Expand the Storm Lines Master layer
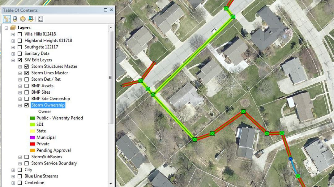Screen dimensions: 334x187 click(x=19, y=73)
